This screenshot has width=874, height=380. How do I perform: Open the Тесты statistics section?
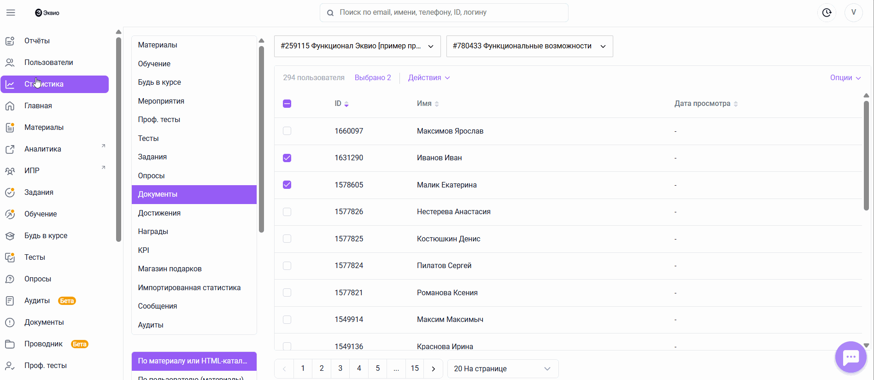(148, 138)
